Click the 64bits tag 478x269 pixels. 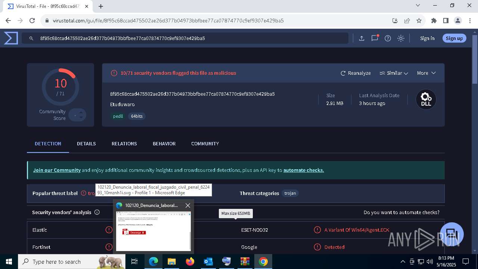tap(137, 116)
